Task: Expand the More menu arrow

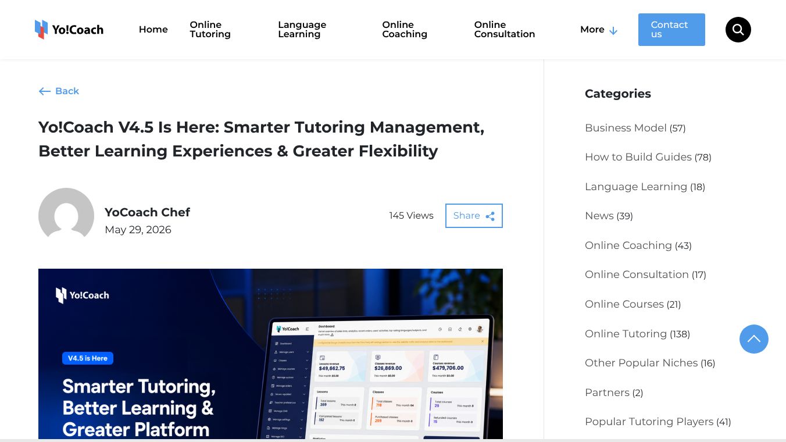Action: [x=613, y=30]
